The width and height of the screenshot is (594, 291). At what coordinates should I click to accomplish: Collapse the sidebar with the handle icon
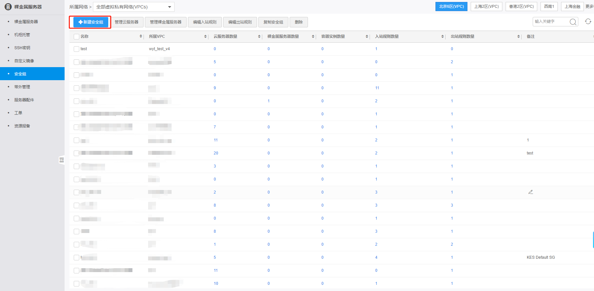pos(61,160)
